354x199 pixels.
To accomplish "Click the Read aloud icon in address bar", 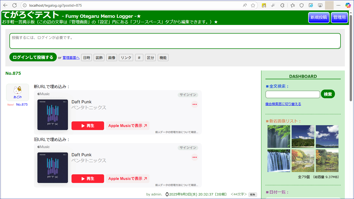I will (x=245, y=5).
